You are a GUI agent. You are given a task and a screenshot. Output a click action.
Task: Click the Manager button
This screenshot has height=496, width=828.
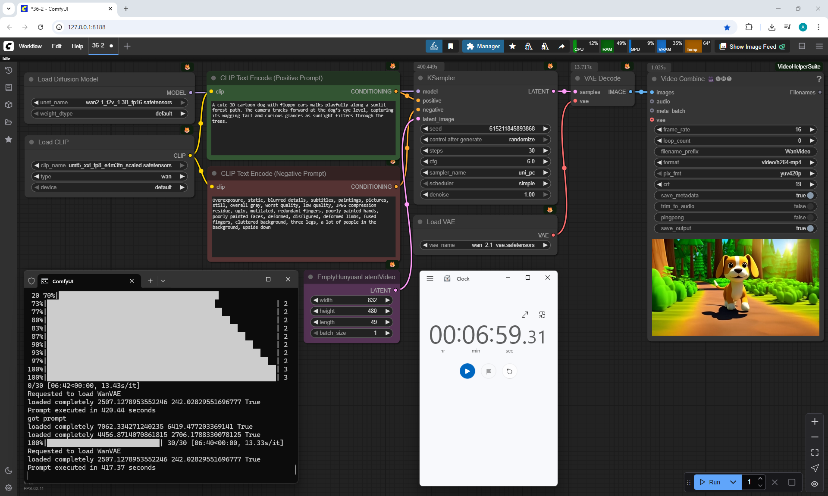click(483, 46)
